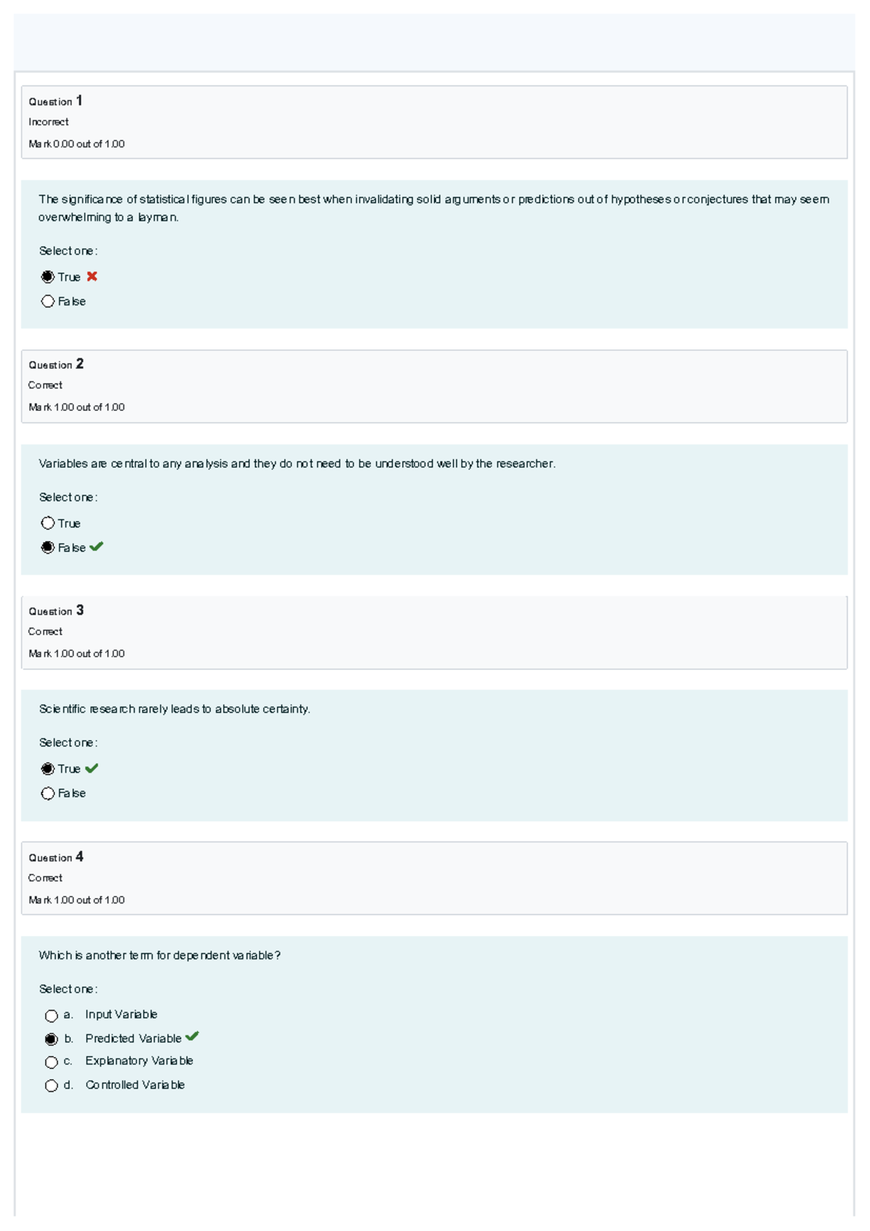The height and width of the screenshot is (1231, 870).
Task: Pick False for the scientific research certainty question
Action: pyautogui.click(x=48, y=794)
